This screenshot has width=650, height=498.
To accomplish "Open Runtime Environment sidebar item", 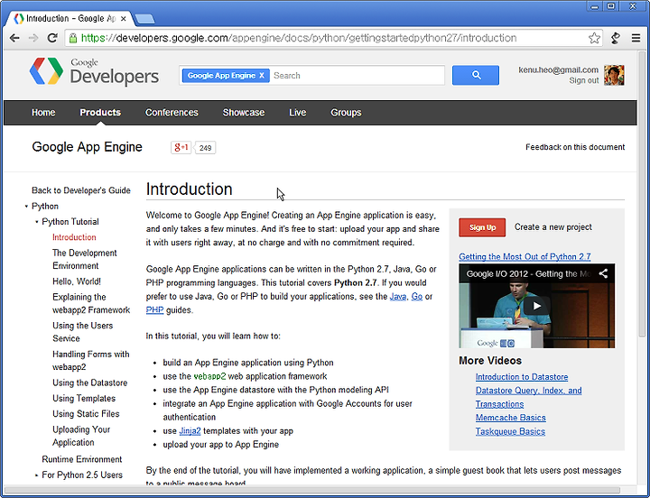I will [81, 459].
